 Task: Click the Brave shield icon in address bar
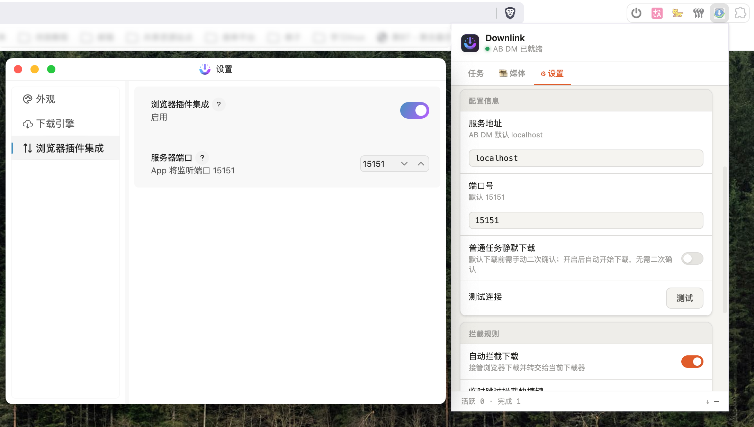point(510,13)
